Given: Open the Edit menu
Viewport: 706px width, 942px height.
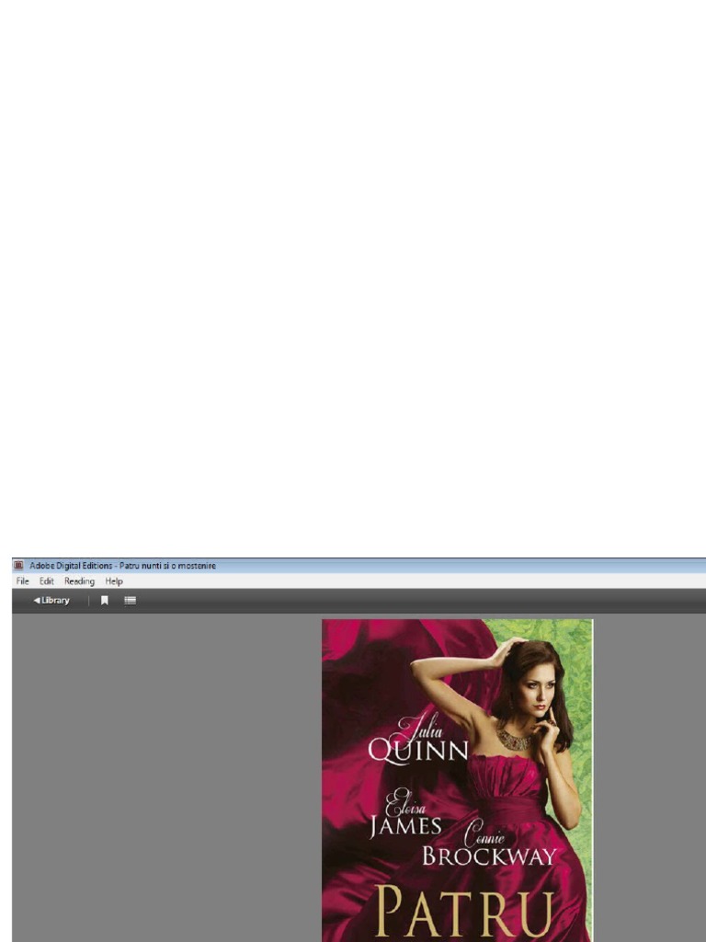Looking at the screenshot, I should [x=46, y=581].
